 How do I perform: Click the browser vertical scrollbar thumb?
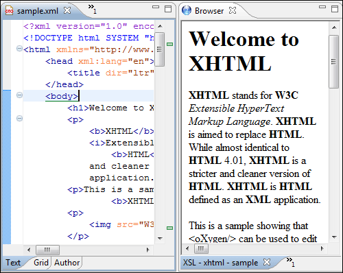click(x=334, y=62)
